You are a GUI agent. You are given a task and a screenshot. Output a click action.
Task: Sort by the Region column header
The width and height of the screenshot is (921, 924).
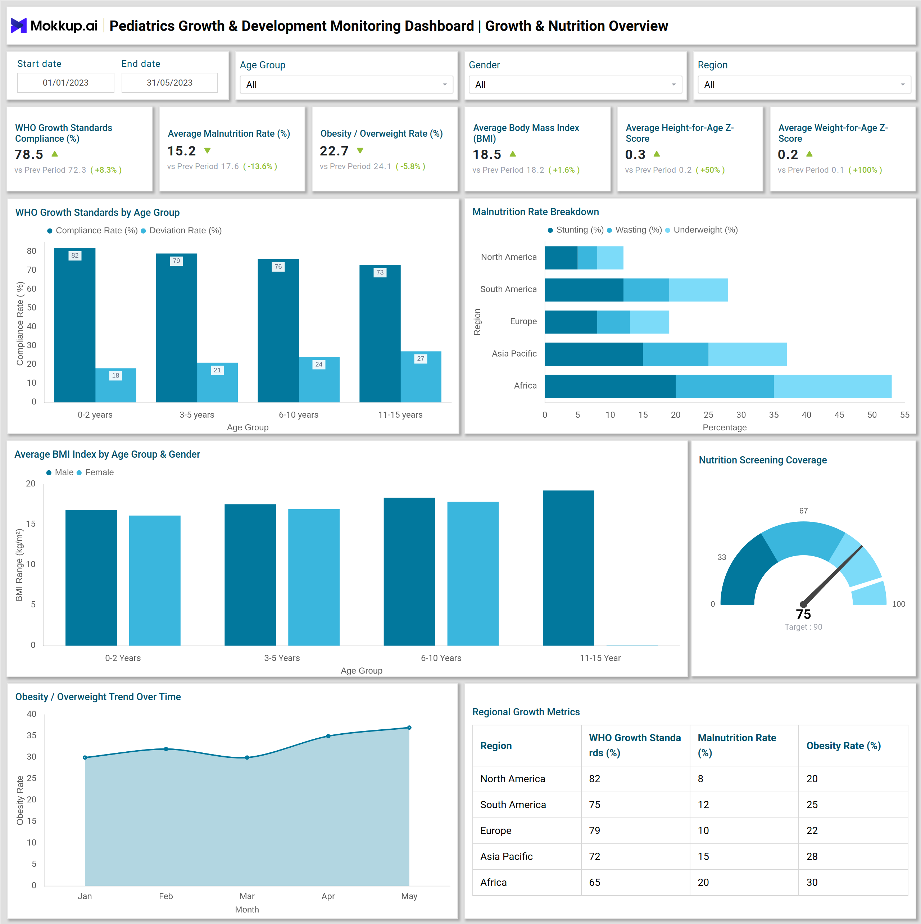[527, 746]
